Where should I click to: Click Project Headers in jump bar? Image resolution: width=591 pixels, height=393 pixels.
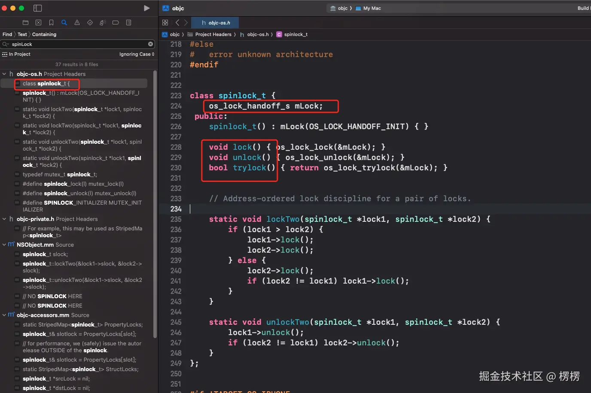coord(210,34)
